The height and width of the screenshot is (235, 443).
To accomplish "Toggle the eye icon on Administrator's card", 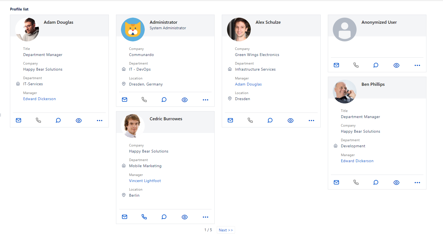I will pos(185,100).
